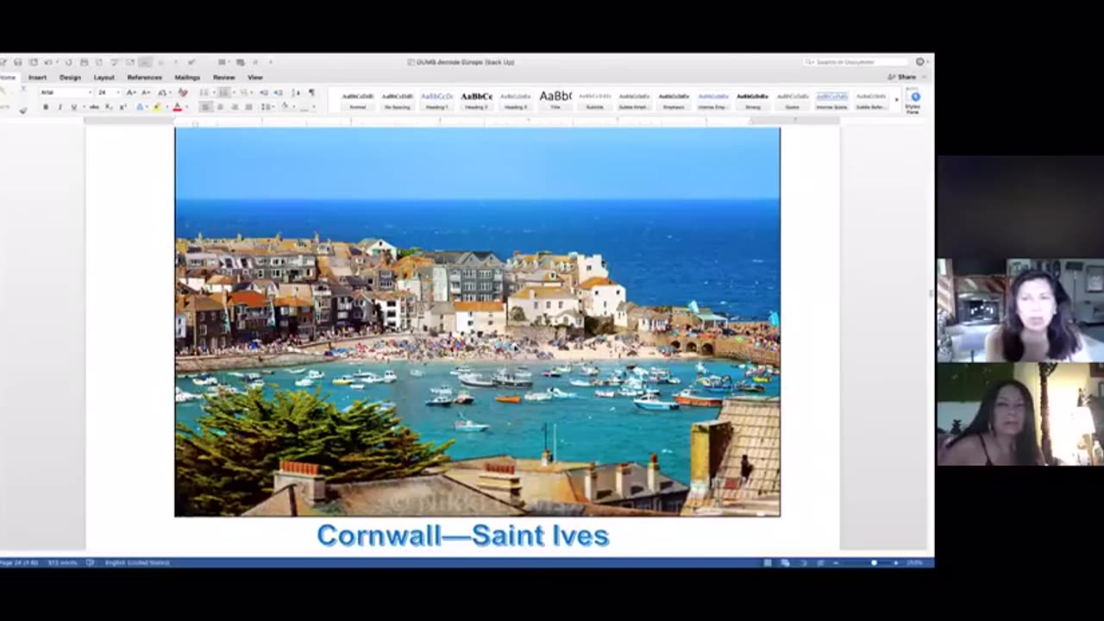Screen dimensions: 1104x621
Task: Open the line spacing dropdown
Action: click(267, 107)
